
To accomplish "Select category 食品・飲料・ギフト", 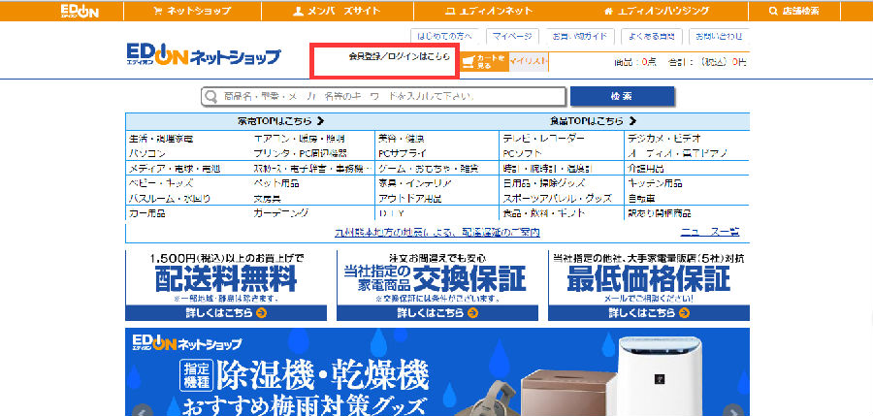I will [x=544, y=213].
